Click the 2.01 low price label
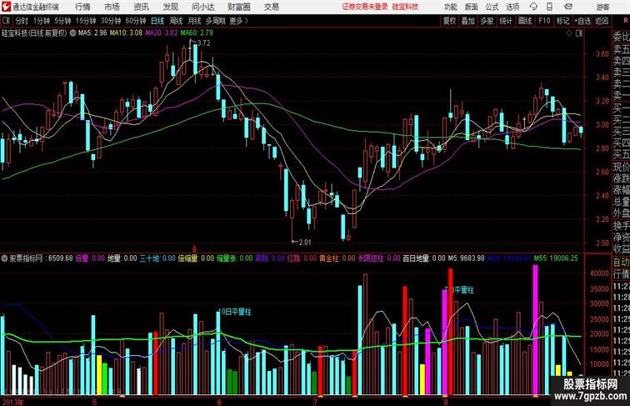The height and width of the screenshot is (406, 630). click(305, 242)
